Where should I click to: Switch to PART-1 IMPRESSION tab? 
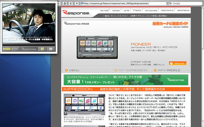[131, 70]
